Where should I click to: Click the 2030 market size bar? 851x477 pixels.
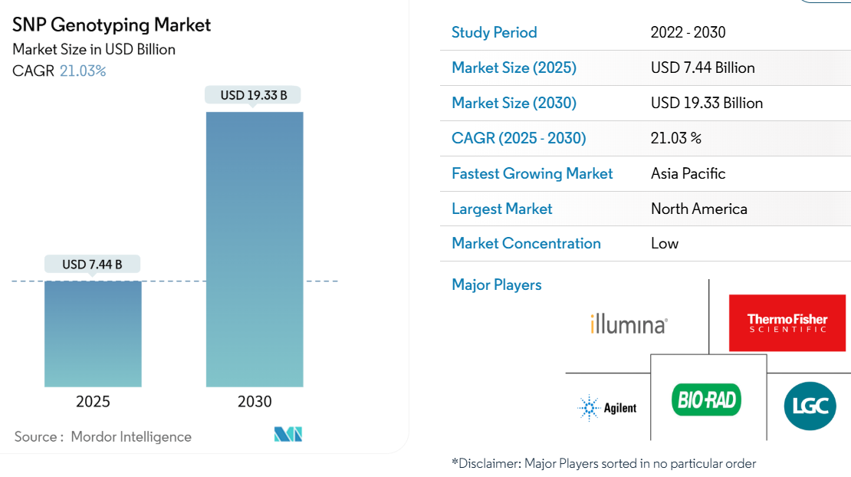coord(255,249)
